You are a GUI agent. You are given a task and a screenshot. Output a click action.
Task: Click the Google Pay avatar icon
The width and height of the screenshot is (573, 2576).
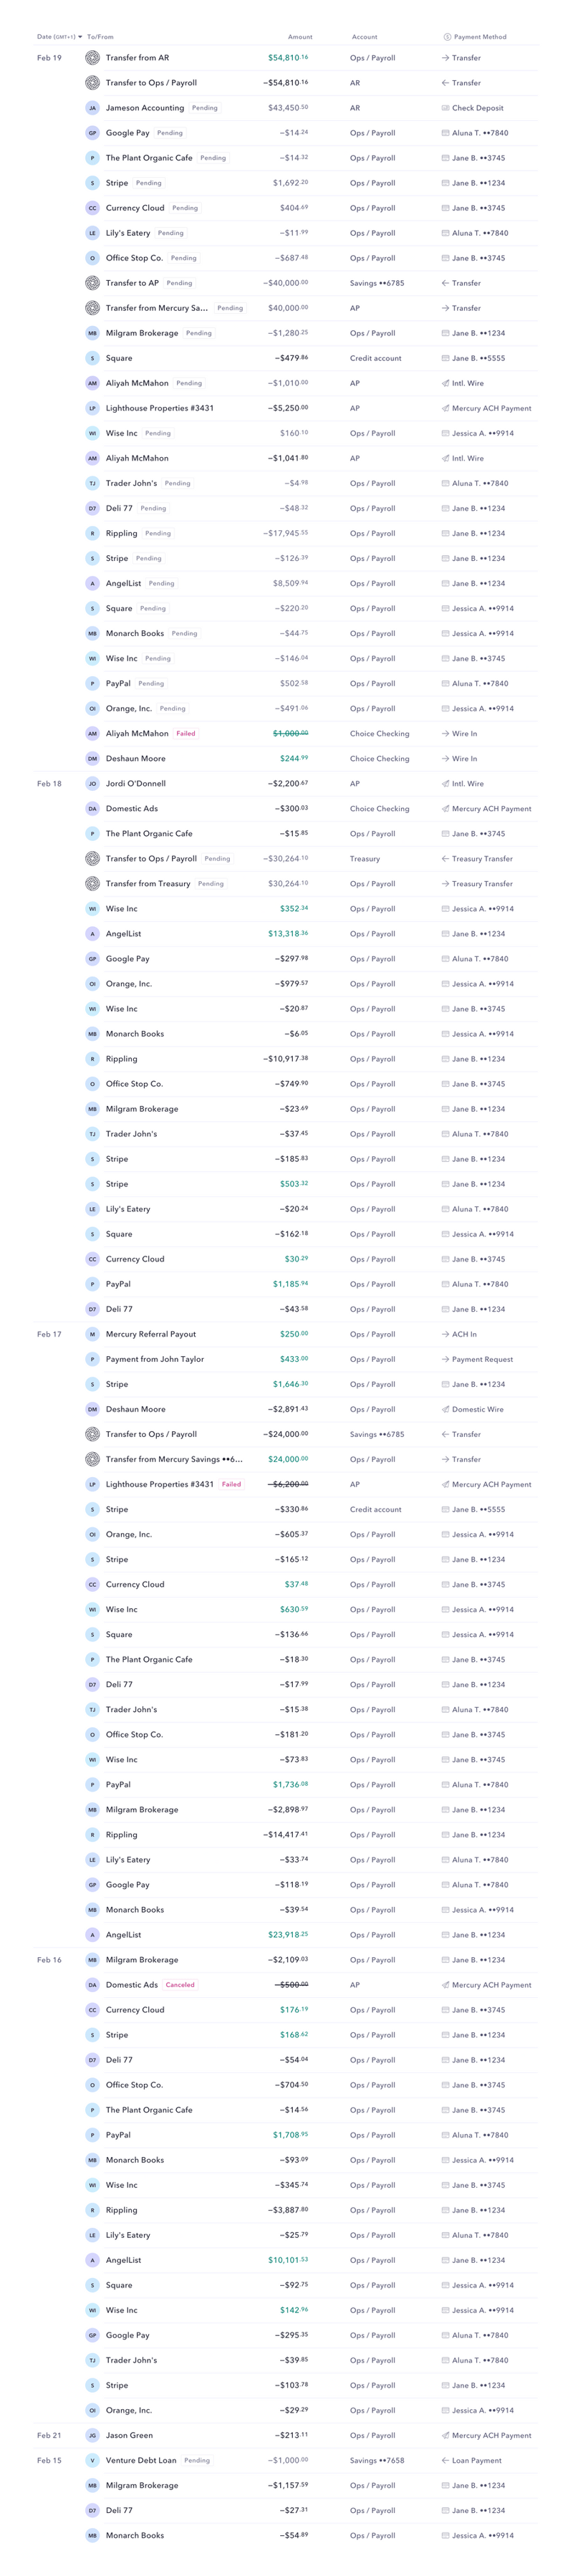tap(91, 133)
